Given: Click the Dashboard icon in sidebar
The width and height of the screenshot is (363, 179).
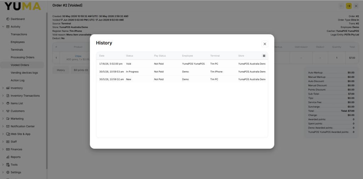Looking at the screenshot, I should coord(8,19).
